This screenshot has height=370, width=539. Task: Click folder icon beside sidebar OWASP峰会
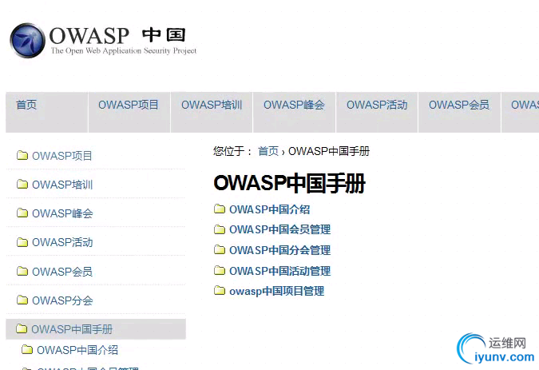click(x=22, y=213)
